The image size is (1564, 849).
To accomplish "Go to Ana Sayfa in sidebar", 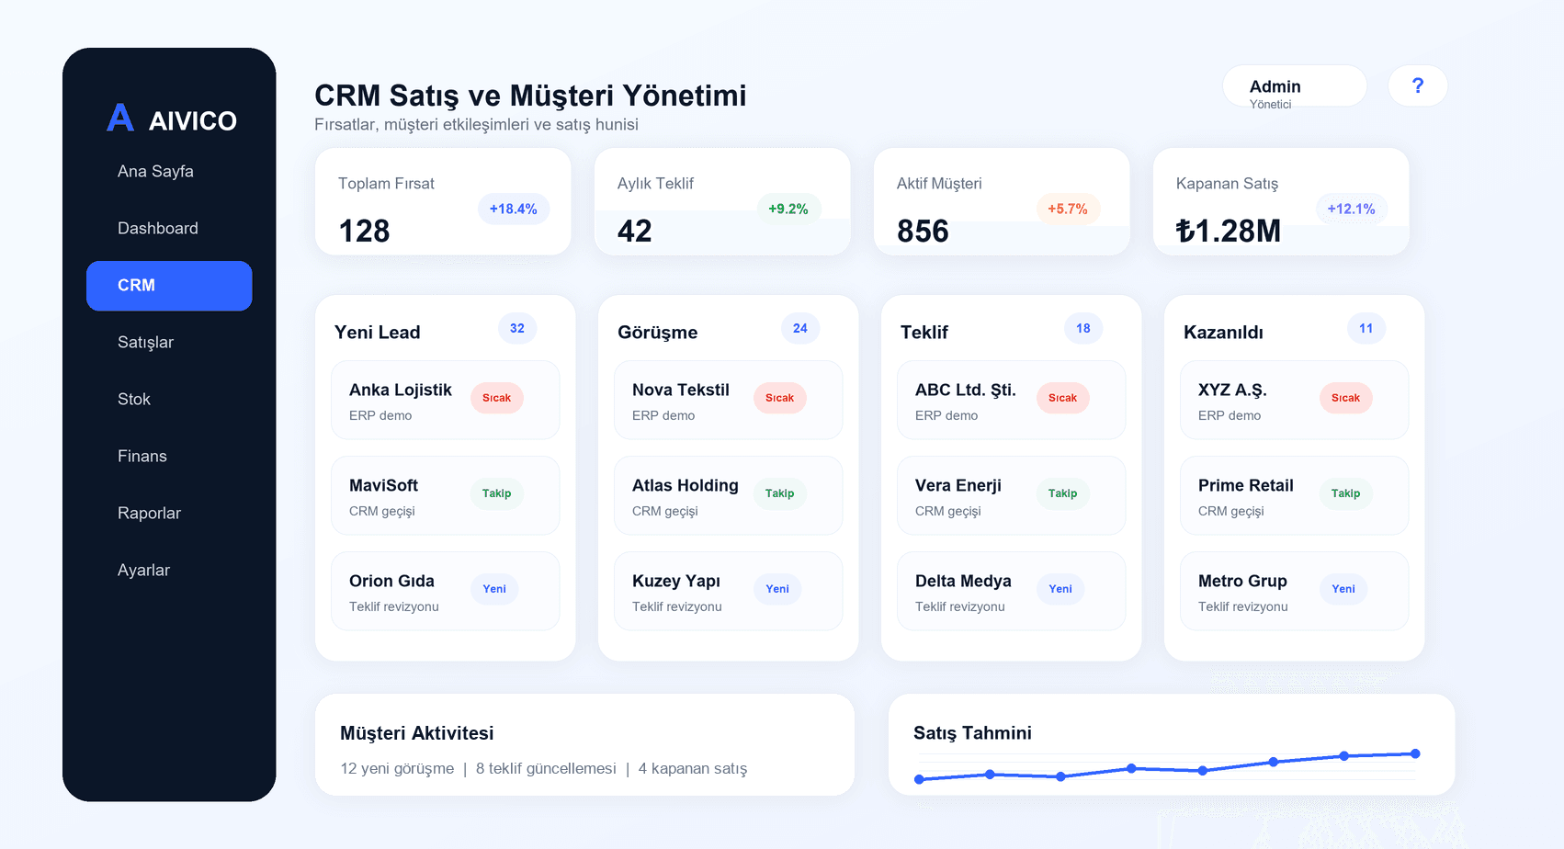I will pyautogui.click(x=155, y=171).
